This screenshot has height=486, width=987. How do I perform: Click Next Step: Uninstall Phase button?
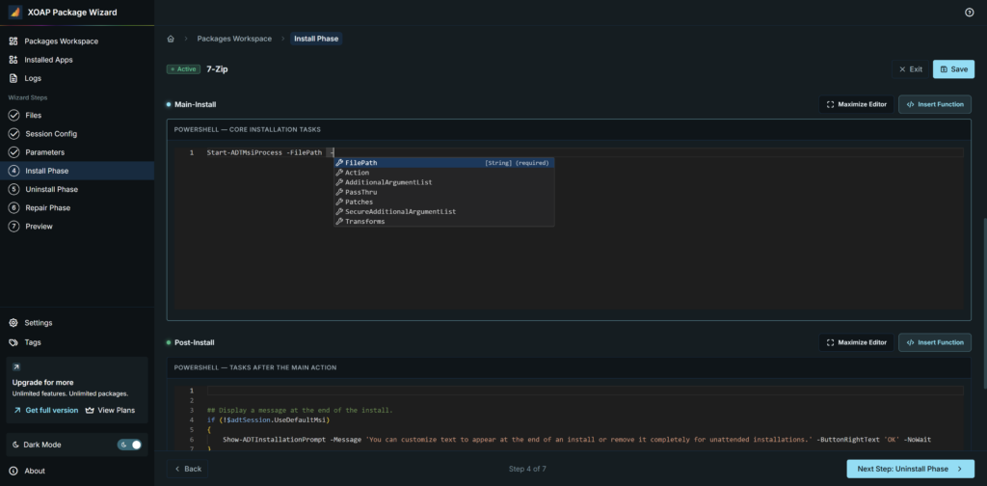(x=910, y=469)
